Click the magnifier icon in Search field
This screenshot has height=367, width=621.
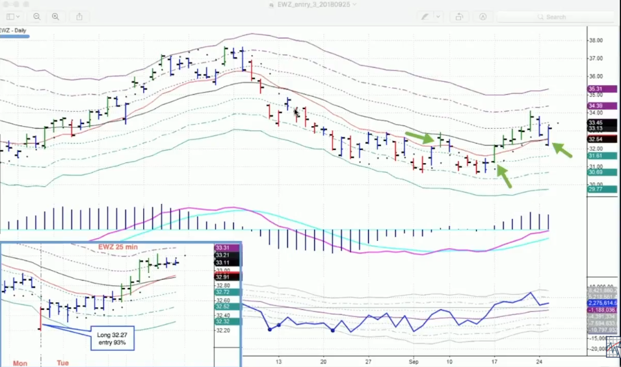tap(540, 16)
